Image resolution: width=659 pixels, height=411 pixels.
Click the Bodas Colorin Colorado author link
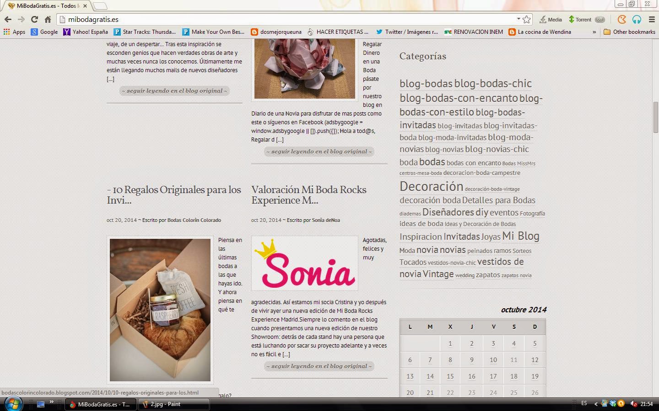pos(194,220)
